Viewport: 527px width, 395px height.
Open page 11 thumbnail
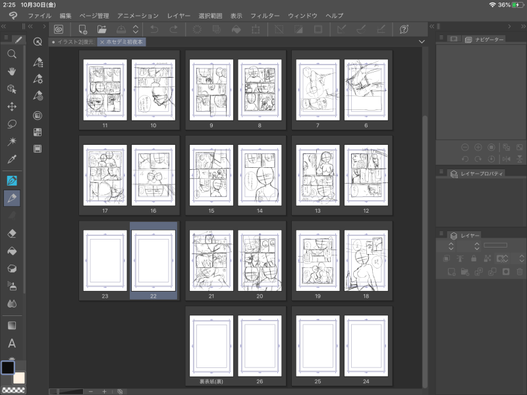click(105, 90)
